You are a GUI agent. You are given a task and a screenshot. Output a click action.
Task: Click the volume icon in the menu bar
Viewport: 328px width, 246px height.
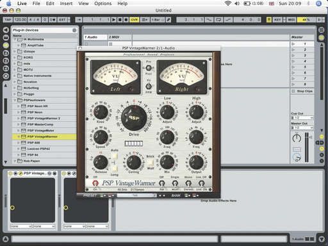click(x=237, y=3)
